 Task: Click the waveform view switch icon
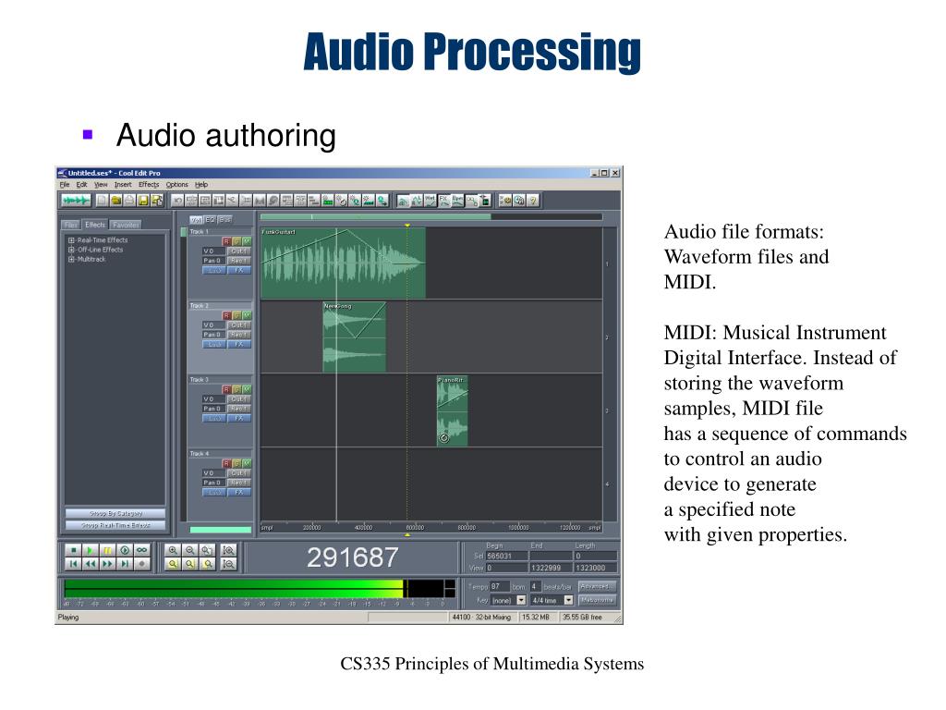(77, 201)
